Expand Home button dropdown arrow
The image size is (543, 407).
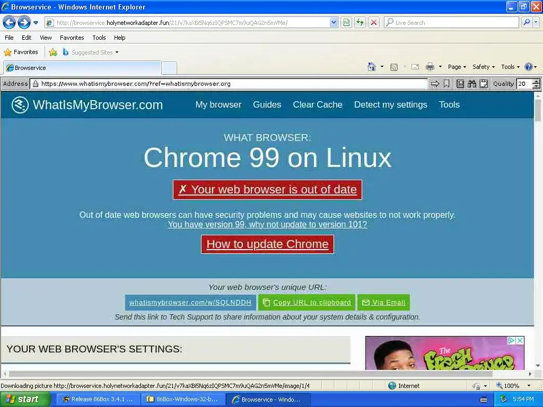pos(382,66)
